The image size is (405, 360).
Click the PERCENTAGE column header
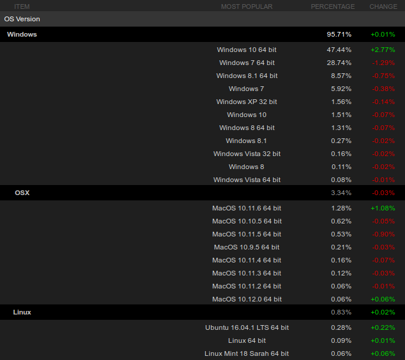pos(333,7)
